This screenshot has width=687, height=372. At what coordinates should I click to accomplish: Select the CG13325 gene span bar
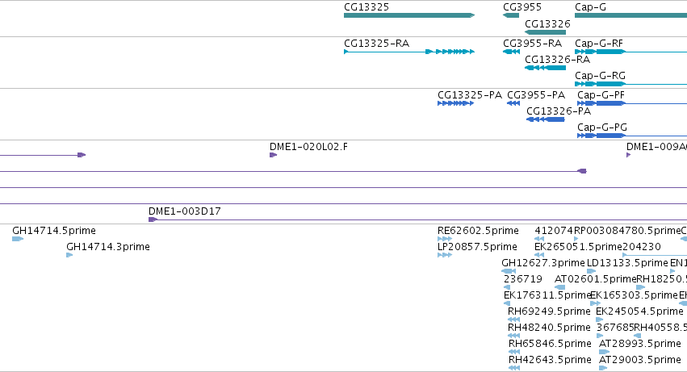coord(409,15)
